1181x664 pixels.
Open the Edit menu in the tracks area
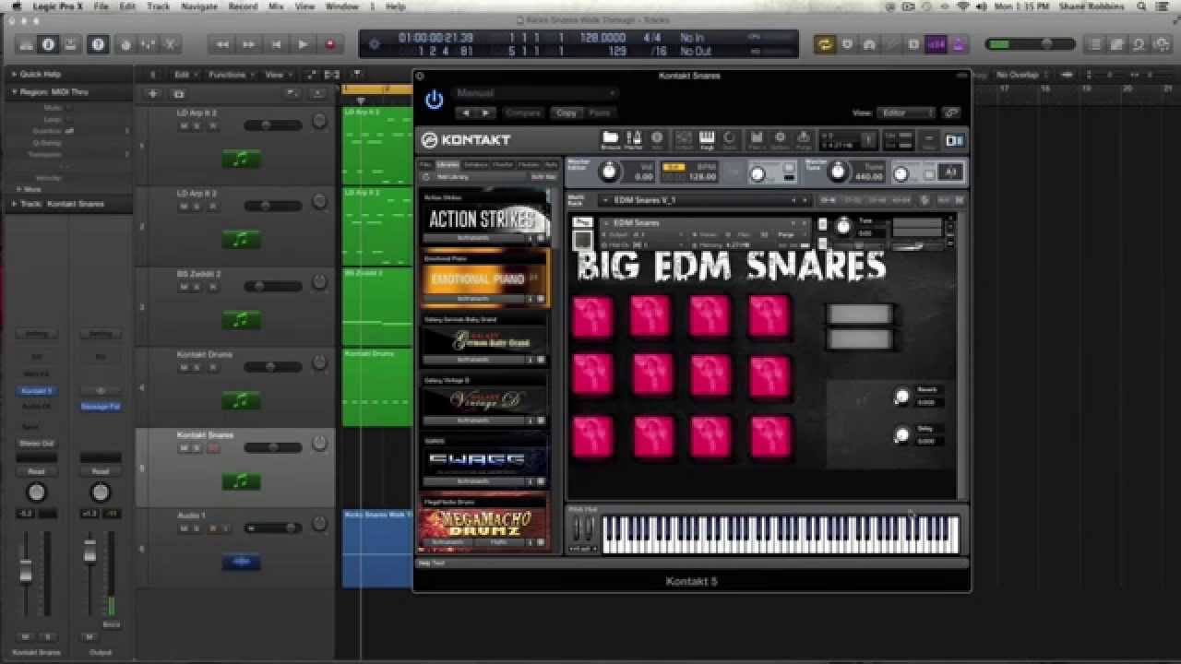(x=185, y=75)
